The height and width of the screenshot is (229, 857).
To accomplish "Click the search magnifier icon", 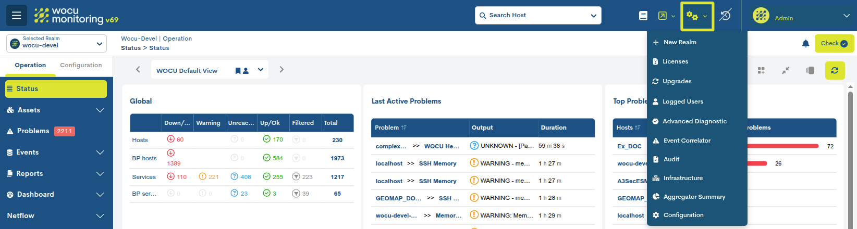I will 483,16.
